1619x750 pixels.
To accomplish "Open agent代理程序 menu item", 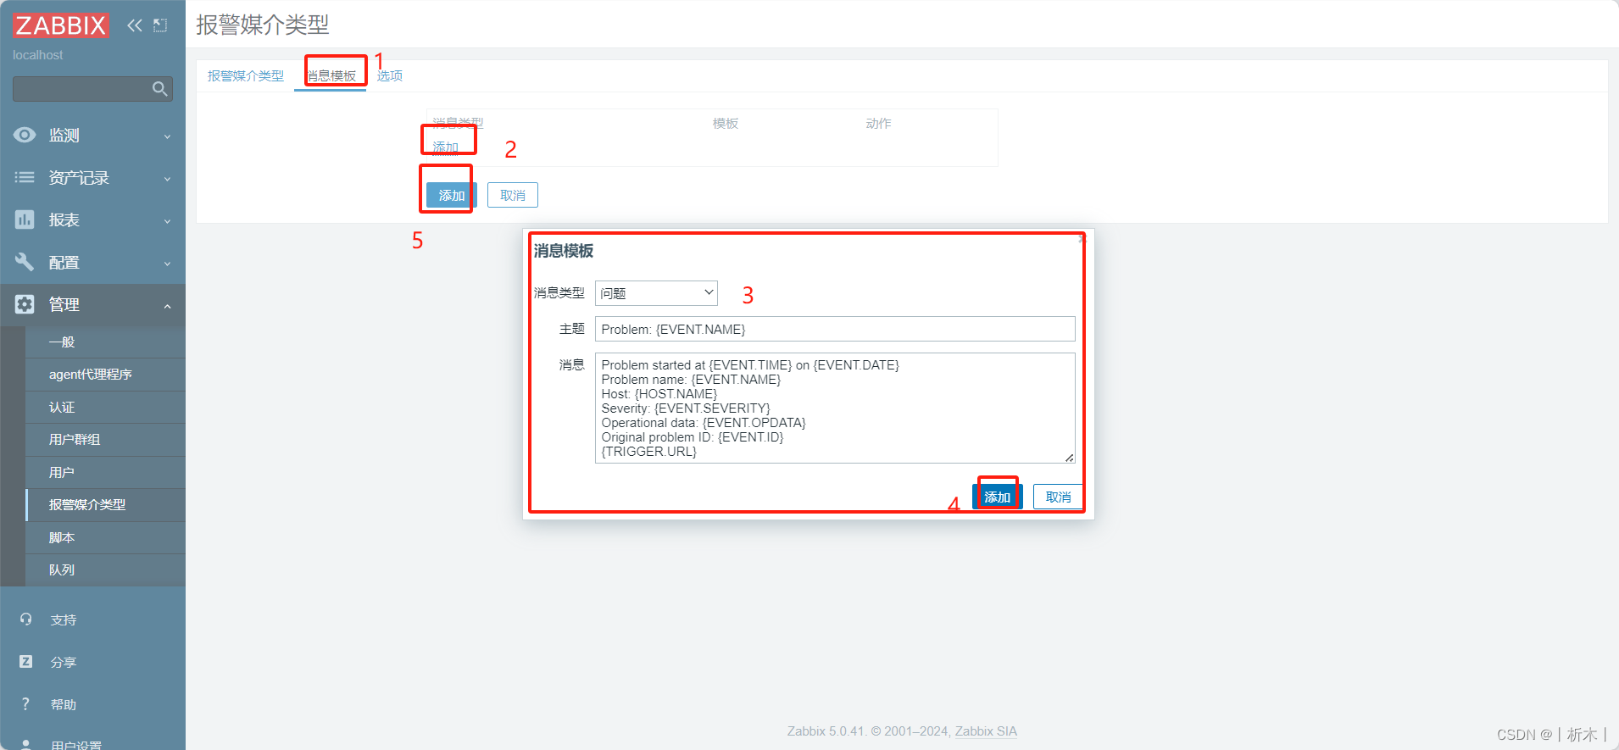I will pos(105,375).
